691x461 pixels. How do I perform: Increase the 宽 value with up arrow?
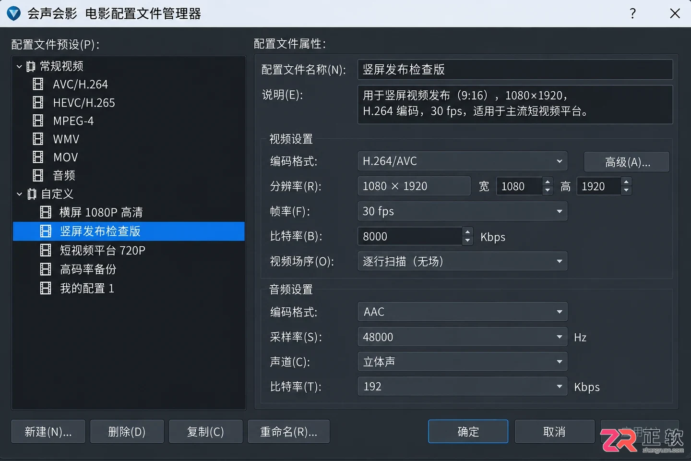pos(548,182)
